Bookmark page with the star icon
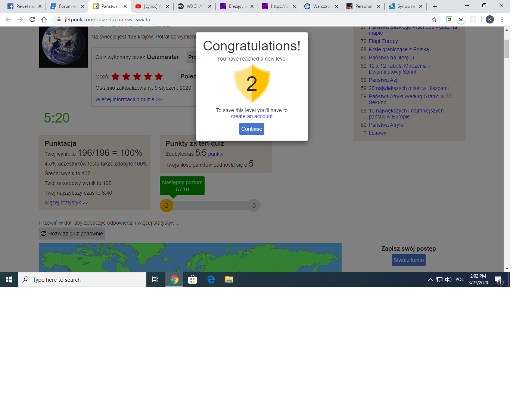 click(434, 19)
